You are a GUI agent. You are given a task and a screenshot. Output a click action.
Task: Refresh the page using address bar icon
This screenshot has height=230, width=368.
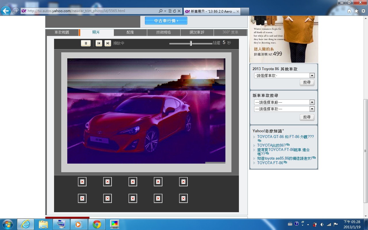(174, 11)
